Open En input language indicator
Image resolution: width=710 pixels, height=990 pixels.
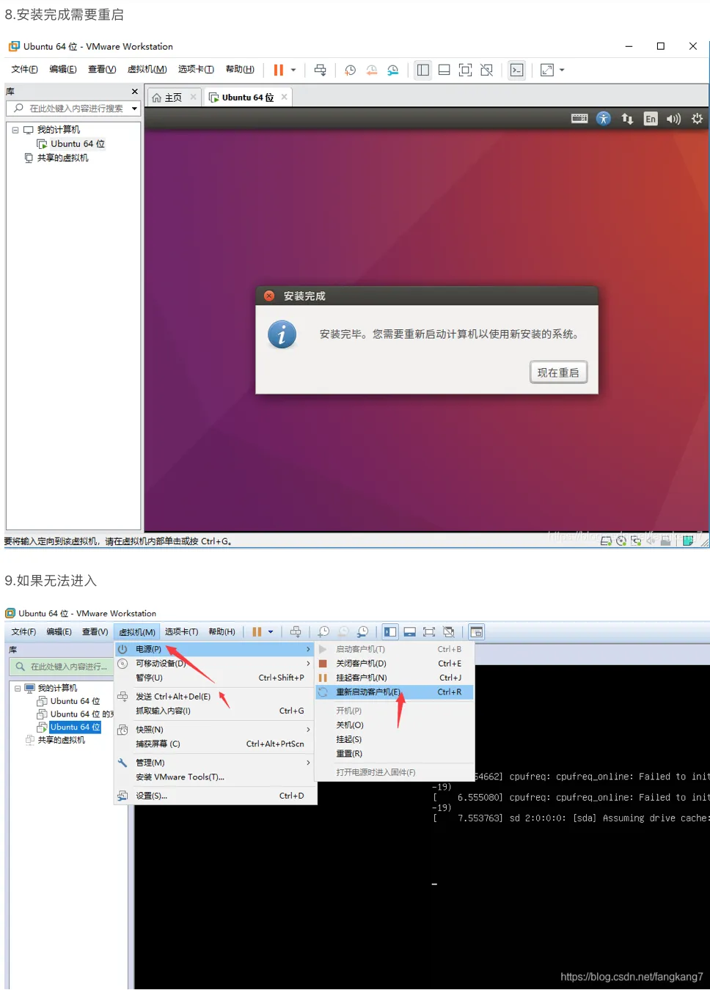point(651,119)
